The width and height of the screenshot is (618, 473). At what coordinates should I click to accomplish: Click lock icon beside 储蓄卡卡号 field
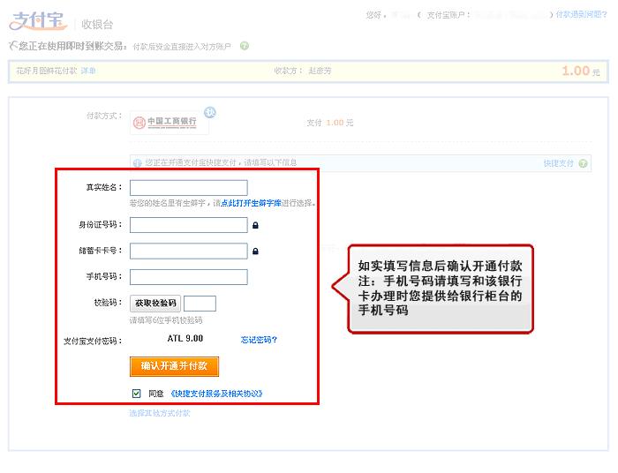[255, 252]
